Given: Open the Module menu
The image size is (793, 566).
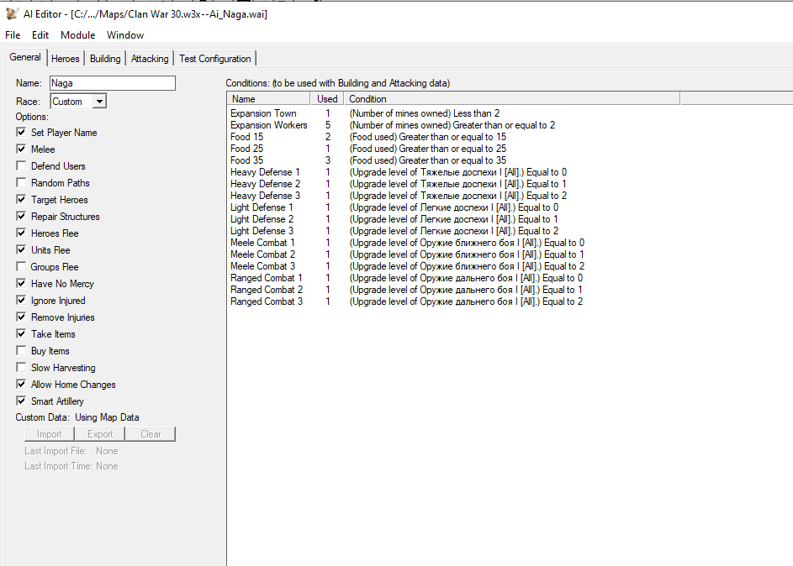Looking at the screenshot, I should point(78,34).
